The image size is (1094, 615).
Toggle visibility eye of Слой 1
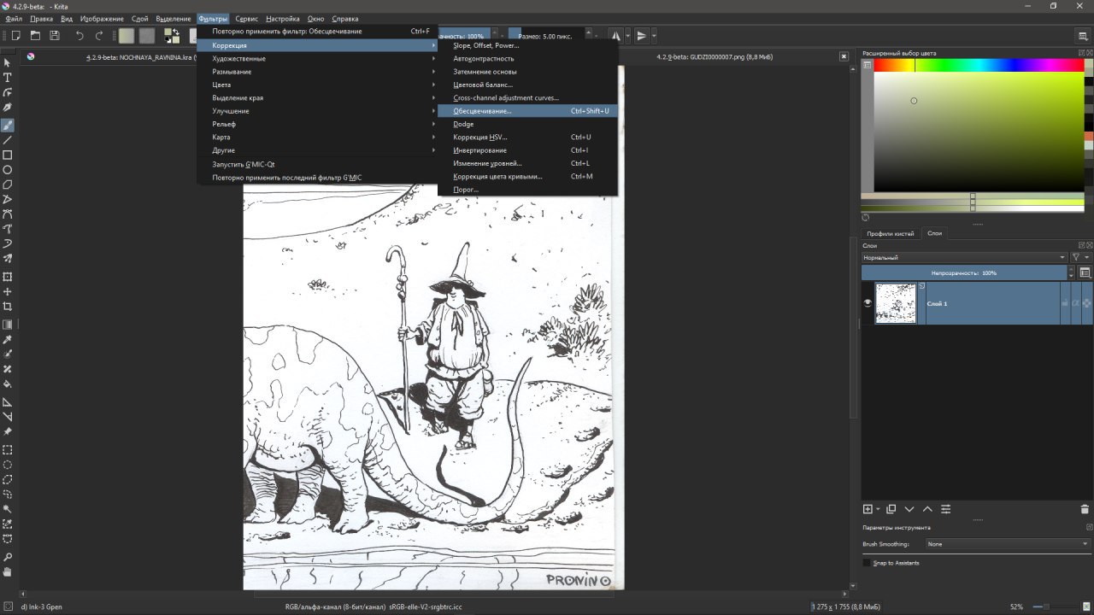click(868, 303)
